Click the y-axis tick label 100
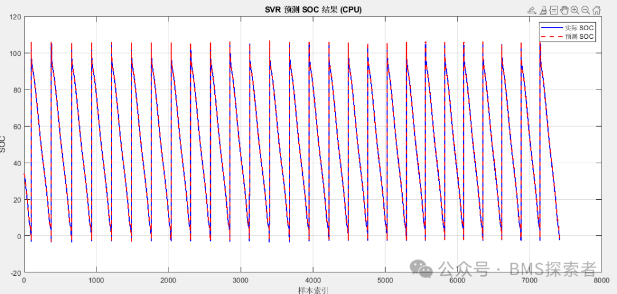 [x=15, y=54]
